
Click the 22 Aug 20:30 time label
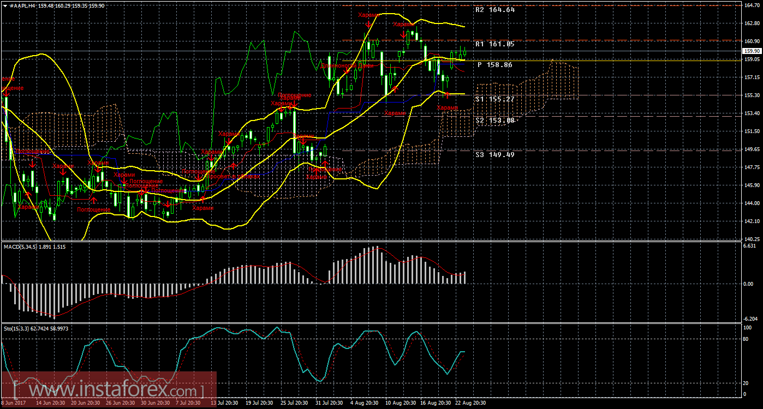click(x=469, y=402)
